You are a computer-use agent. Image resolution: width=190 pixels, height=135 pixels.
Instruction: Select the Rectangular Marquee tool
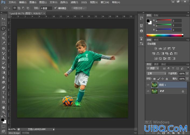point(4,24)
